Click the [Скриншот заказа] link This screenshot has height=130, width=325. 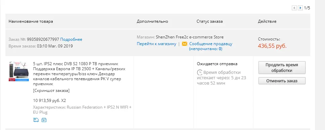pos(51,91)
